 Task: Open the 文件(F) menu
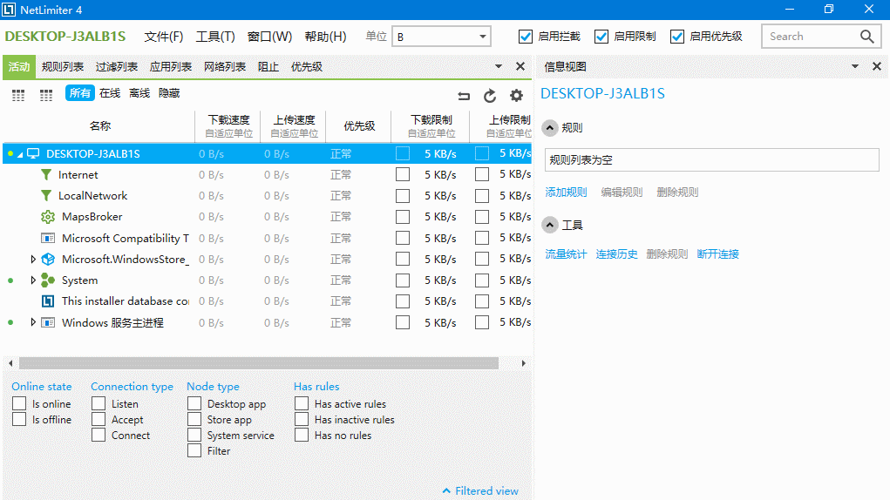pos(164,37)
